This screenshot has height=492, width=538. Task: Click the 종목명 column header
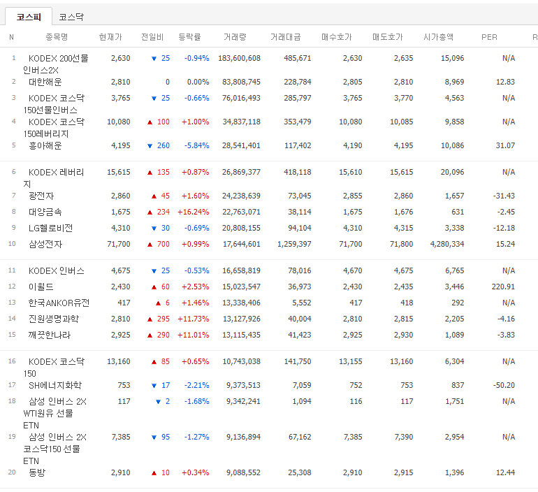point(57,37)
